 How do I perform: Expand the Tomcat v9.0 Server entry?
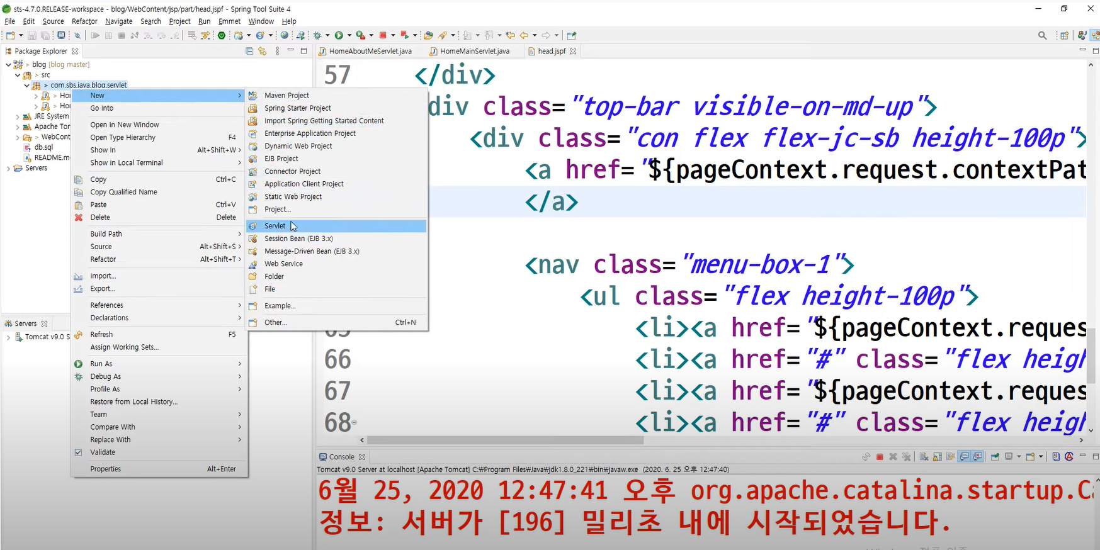coord(8,337)
